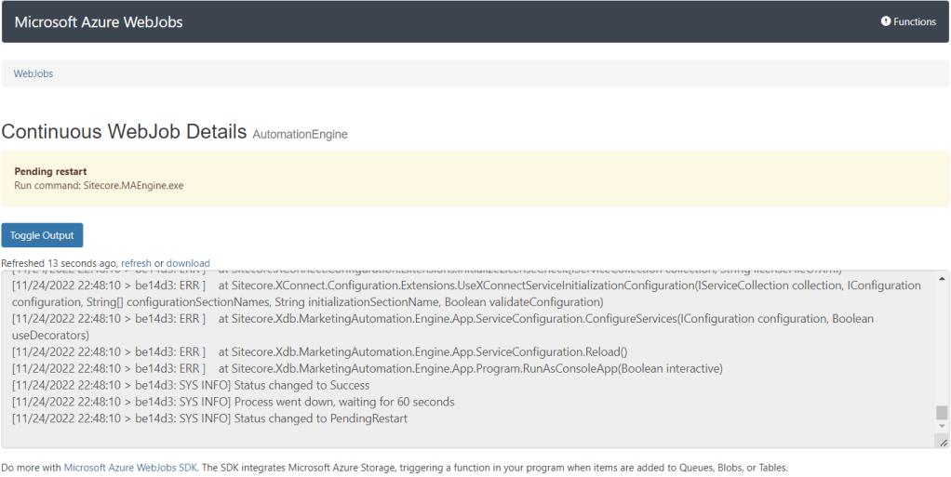951x477 pixels.
Task: Click the Pending restart status text
Action: (x=51, y=172)
